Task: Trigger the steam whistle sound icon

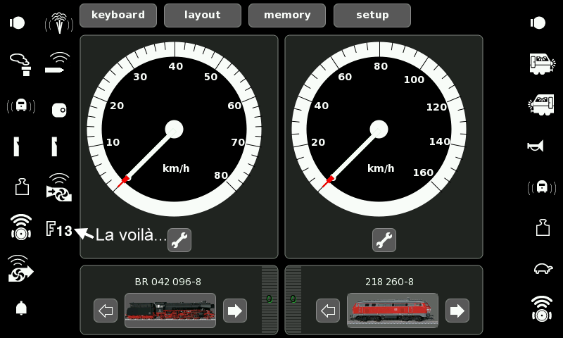Action: pyautogui.click(x=59, y=23)
